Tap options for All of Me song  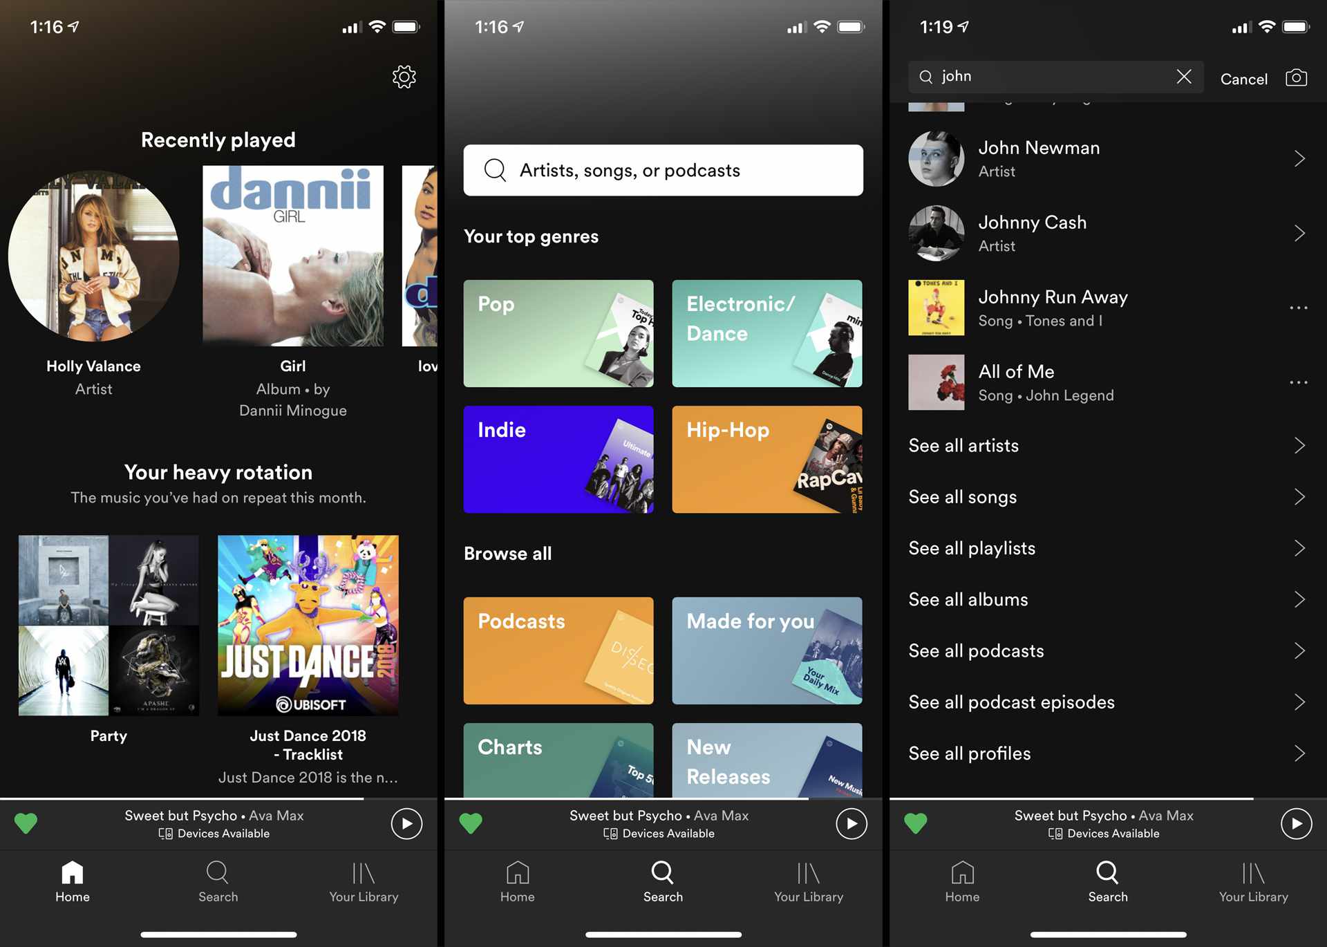(x=1297, y=382)
